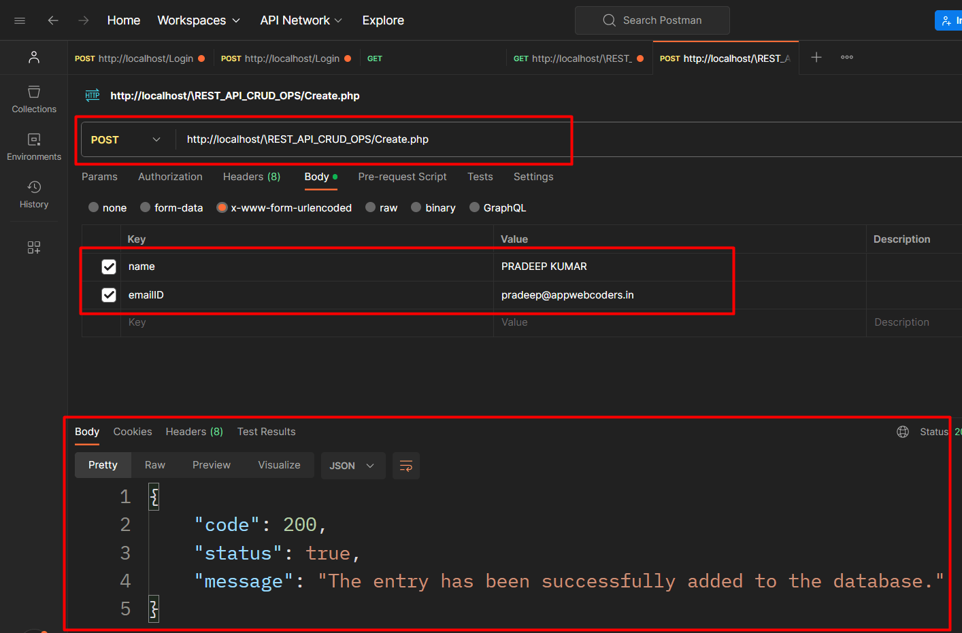Click the response network globe icon
This screenshot has height=633, width=962.
tap(903, 432)
